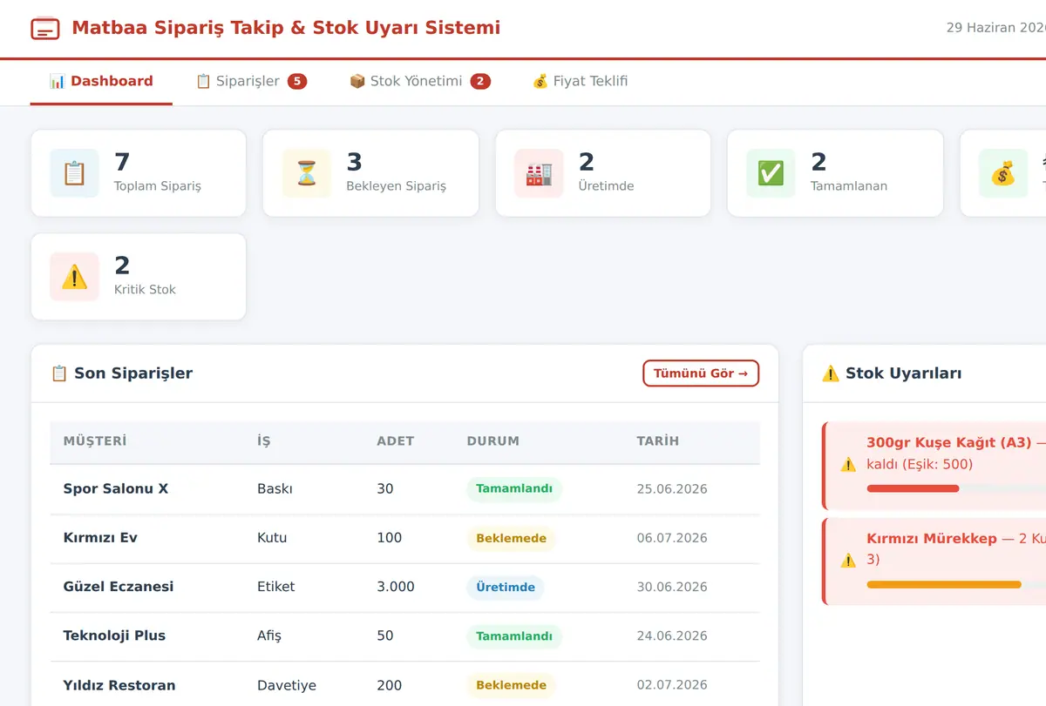Click the red stock bar for 300gr Kuşe Kağıt
The image size is (1046, 706).
tap(913, 488)
